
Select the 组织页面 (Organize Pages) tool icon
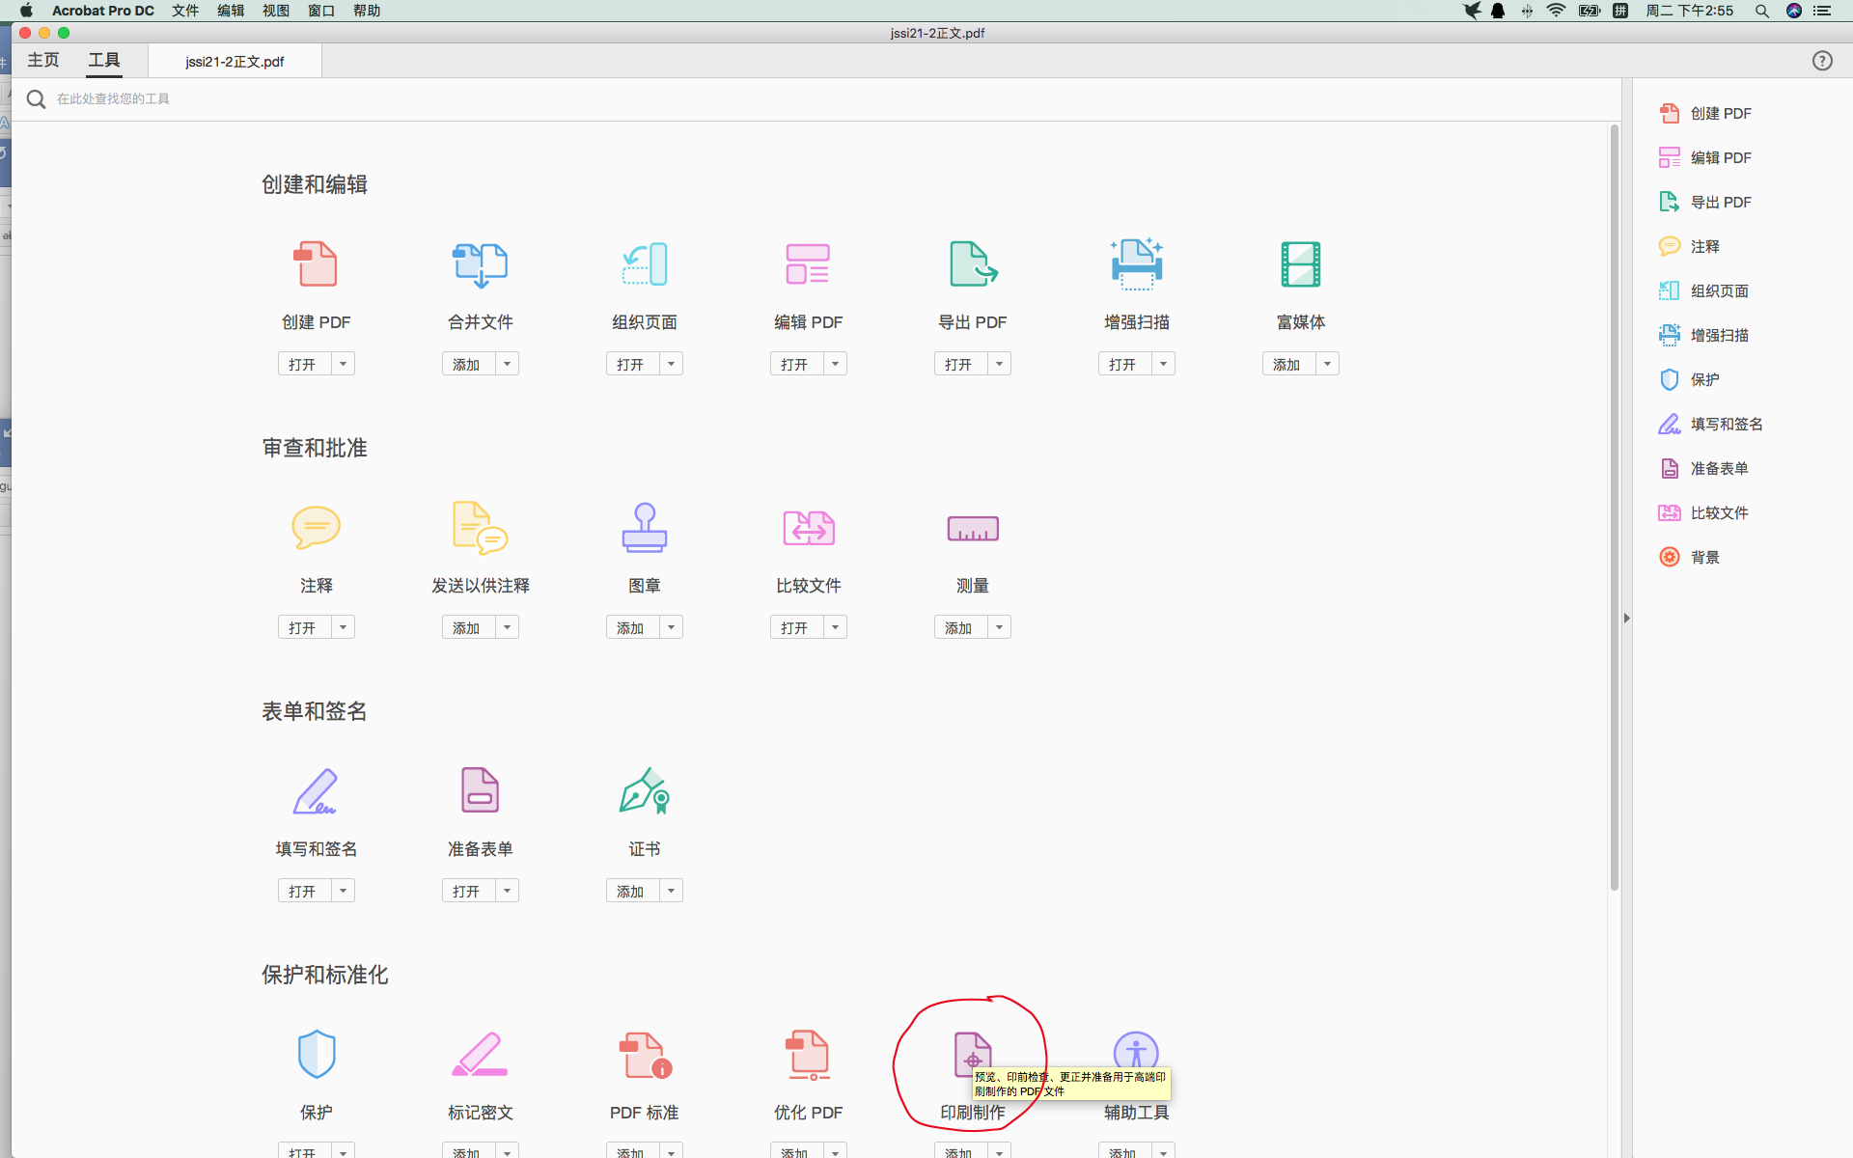click(x=644, y=264)
